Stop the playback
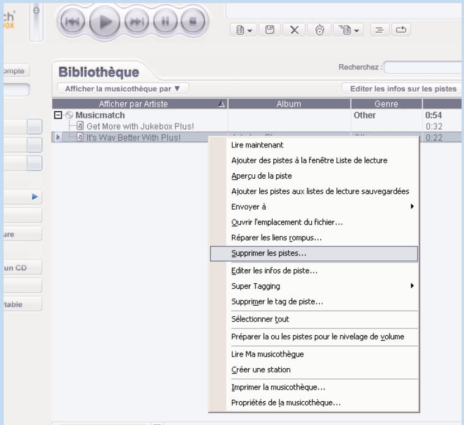 [193, 21]
